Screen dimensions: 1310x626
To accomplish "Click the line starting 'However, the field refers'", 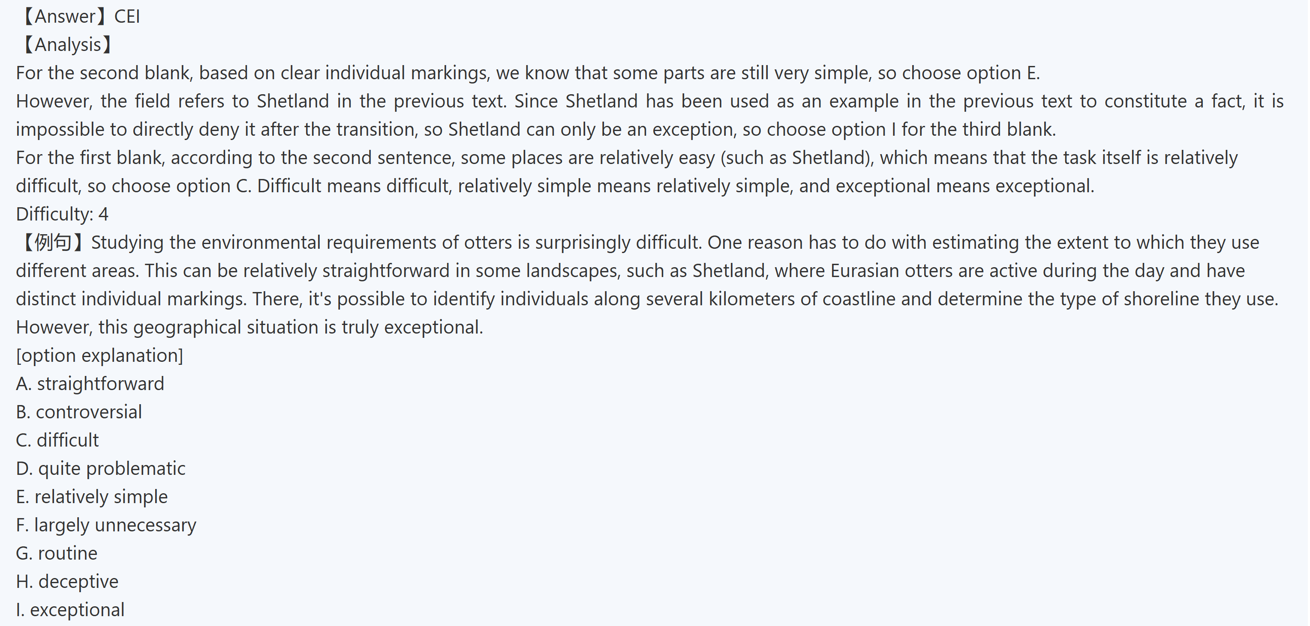I will click(649, 101).
